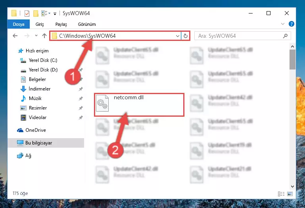
Task: Open Belgeler in the sidebar
Action: 37,79
